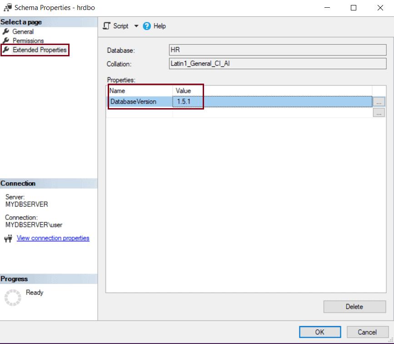Viewport: 394px width, 344px height.
Task: Confirm changes with the OK button
Action: 319,332
